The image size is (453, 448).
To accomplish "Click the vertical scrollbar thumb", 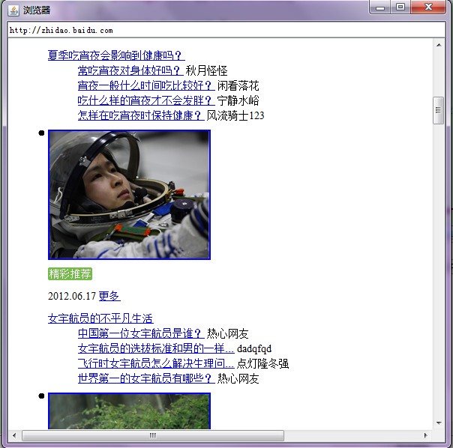I will click(439, 111).
